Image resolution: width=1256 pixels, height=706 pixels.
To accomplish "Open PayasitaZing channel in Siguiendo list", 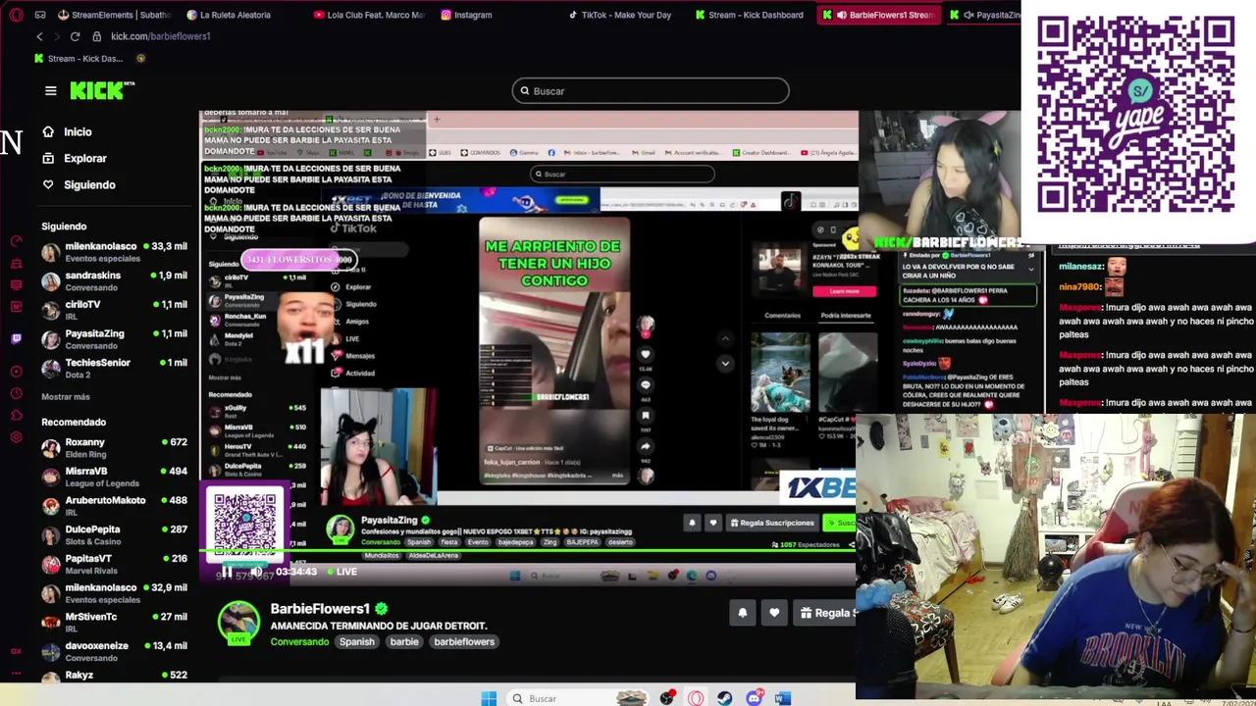I will (x=114, y=339).
